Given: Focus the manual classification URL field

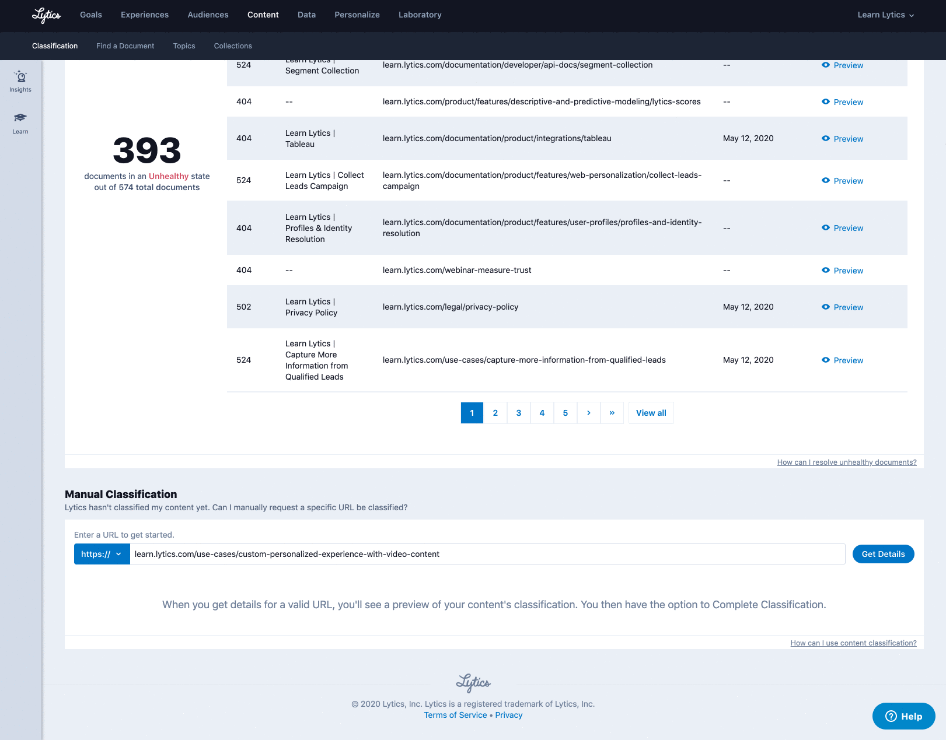Looking at the screenshot, I should 487,554.
